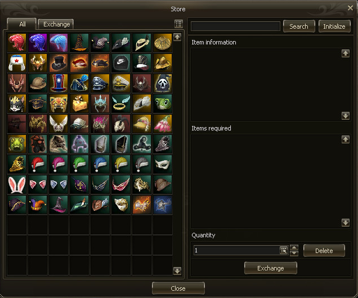Choose the pink bunny ears item
This screenshot has width=358, height=298.
click(x=17, y=184)
